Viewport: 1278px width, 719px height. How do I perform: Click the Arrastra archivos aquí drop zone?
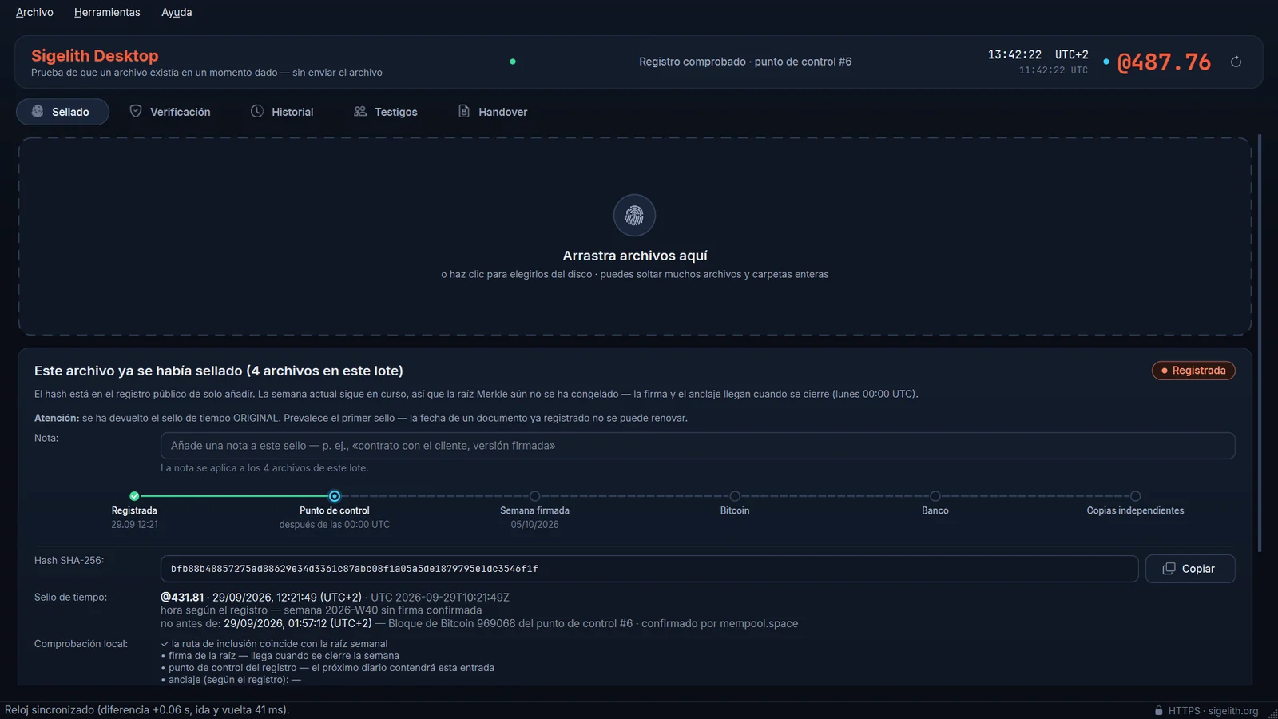pos(635,236)
